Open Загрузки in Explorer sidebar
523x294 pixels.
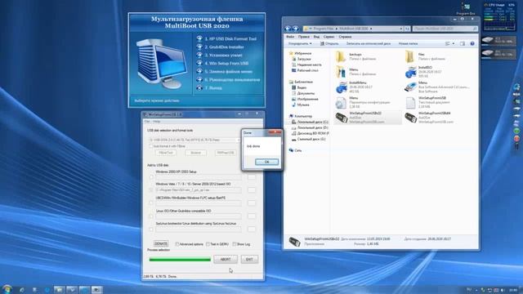pyautogui.click(x=304, y=59)
